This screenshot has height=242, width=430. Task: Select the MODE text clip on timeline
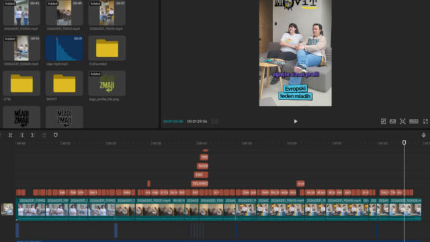(202, 166)
